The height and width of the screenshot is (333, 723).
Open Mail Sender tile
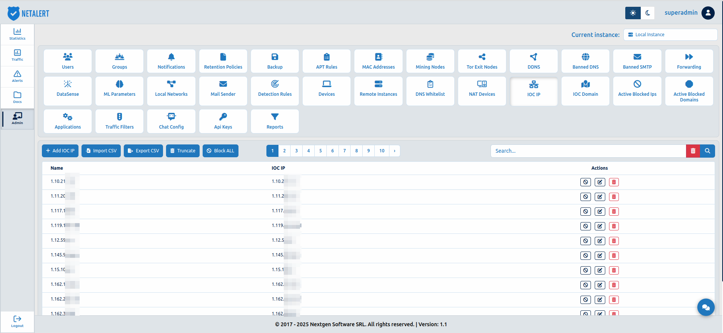pos(223,91)
